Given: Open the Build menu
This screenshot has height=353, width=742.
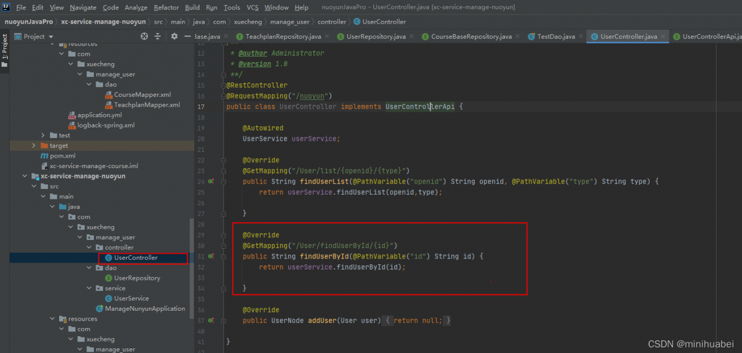Looking at the screenshot, I should click(192, 8).
